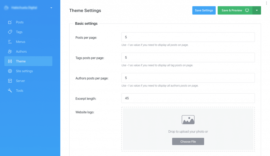This screenshot has height=156, width=270.
Task: Select the Tags sidebar icon
Action: point(10,32)
